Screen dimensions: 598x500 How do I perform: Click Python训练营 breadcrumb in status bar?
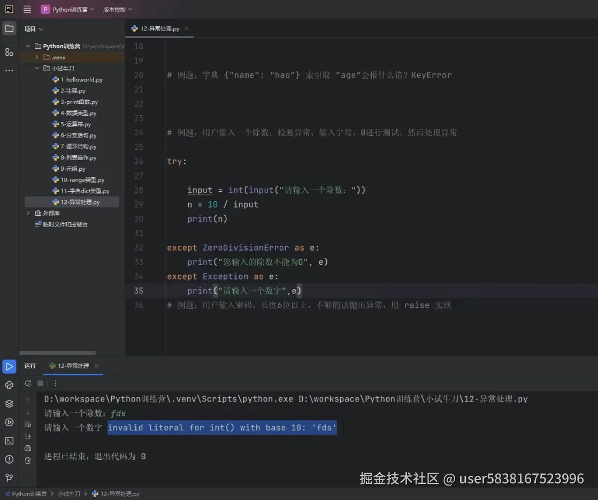click(x=26, y=494)
